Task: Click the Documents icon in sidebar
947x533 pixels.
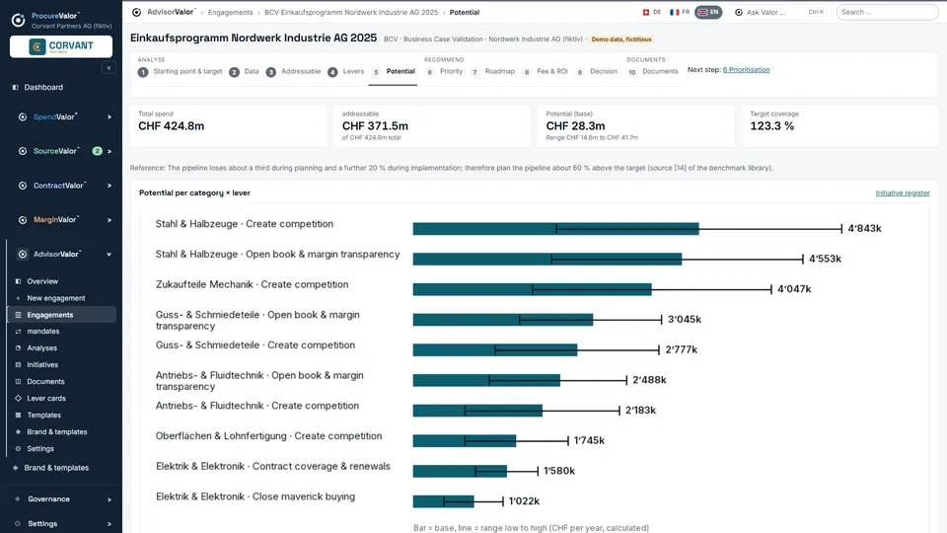Action: coord(18,381)
